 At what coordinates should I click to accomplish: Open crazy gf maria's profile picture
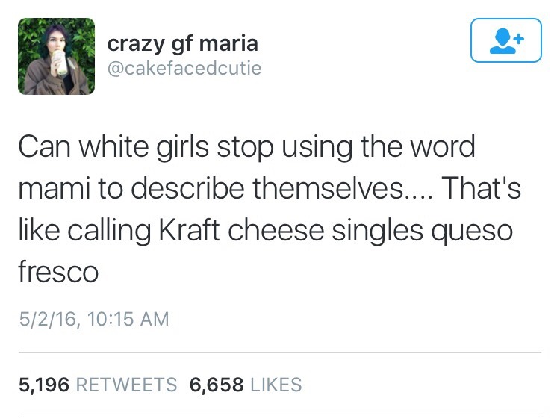(57, 56)
